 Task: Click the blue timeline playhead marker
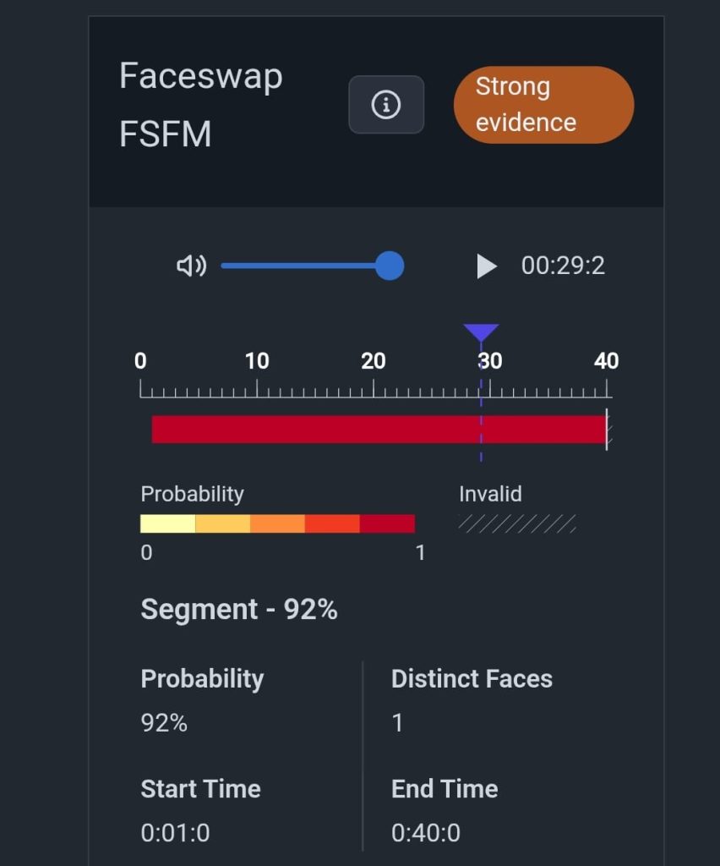click(x=481, y=332)
